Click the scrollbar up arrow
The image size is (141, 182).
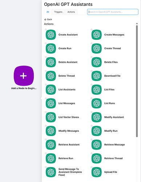click(137, 23)
